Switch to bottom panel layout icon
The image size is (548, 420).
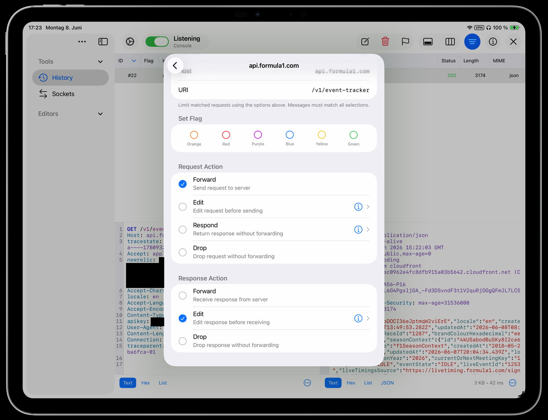tap(428, 42)
